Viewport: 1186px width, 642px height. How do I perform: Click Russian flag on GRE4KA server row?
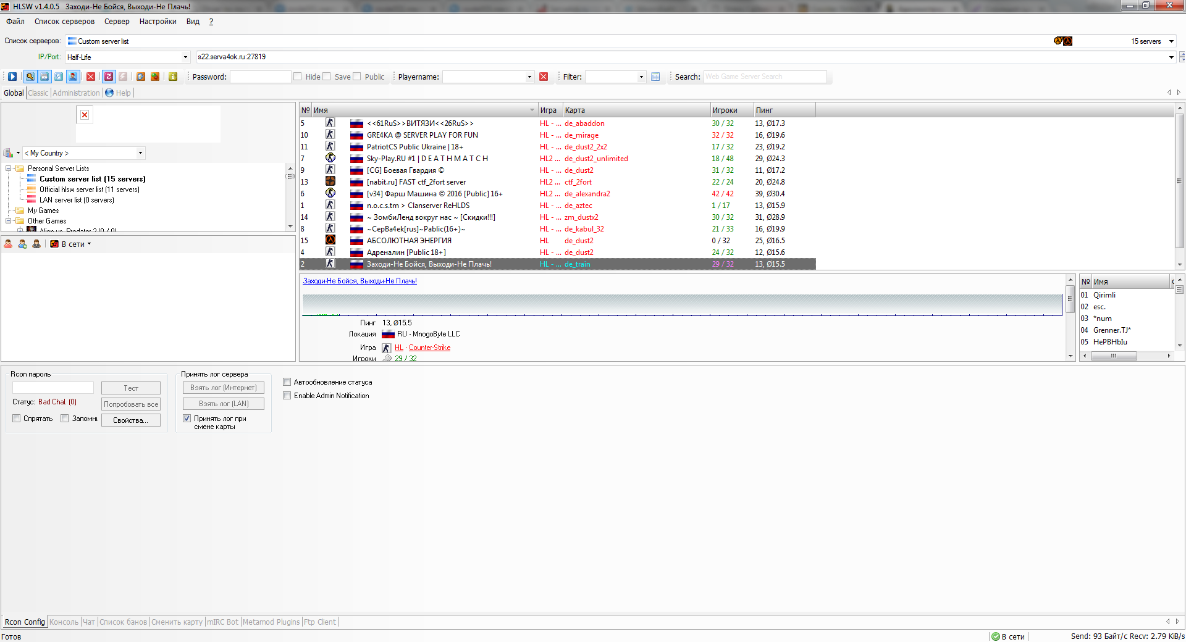(x=356, y=135)
